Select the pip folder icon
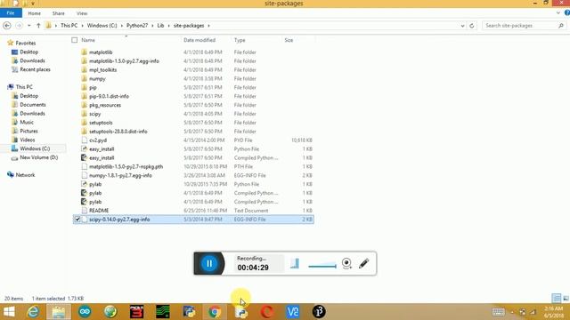 tap(85, 87)
